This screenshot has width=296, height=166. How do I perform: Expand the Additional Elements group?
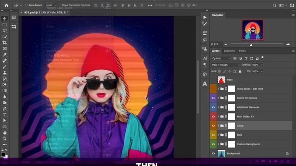pyautogui.click(x=218, y=107)
